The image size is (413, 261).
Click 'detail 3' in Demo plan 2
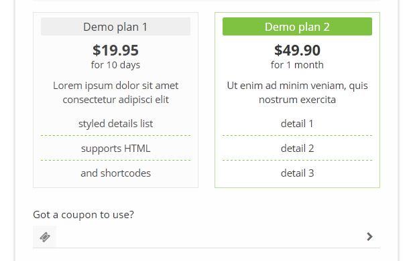pyautogui.click(x=297, y=173)
